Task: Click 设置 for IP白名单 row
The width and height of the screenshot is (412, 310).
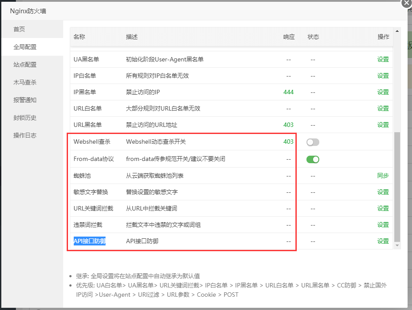Action: (x=383, y=76)
